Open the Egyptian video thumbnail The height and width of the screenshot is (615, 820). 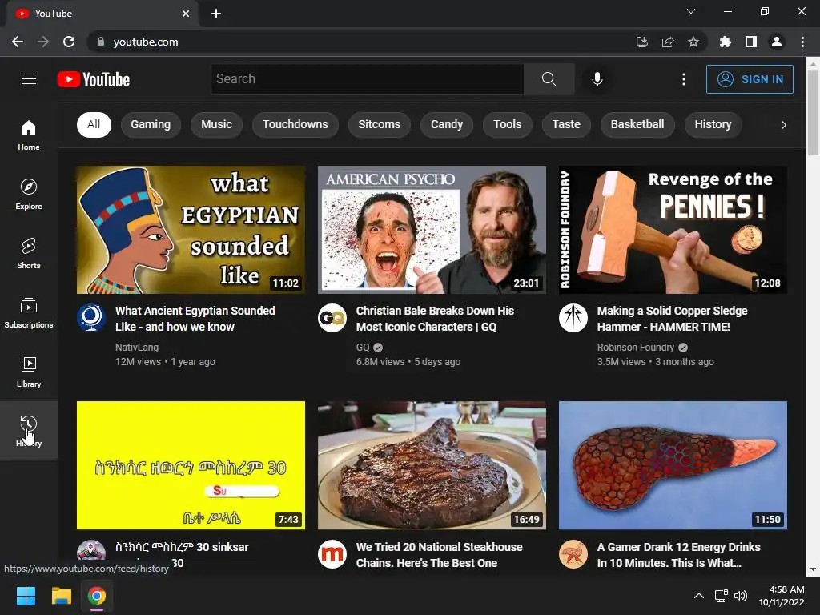point(191,230)
